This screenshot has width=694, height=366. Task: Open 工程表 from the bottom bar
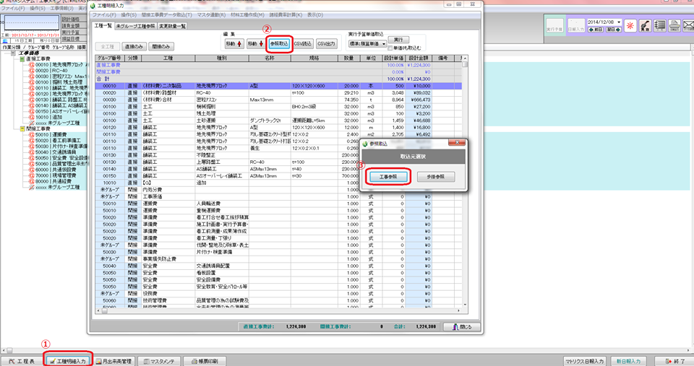(22, 361)
